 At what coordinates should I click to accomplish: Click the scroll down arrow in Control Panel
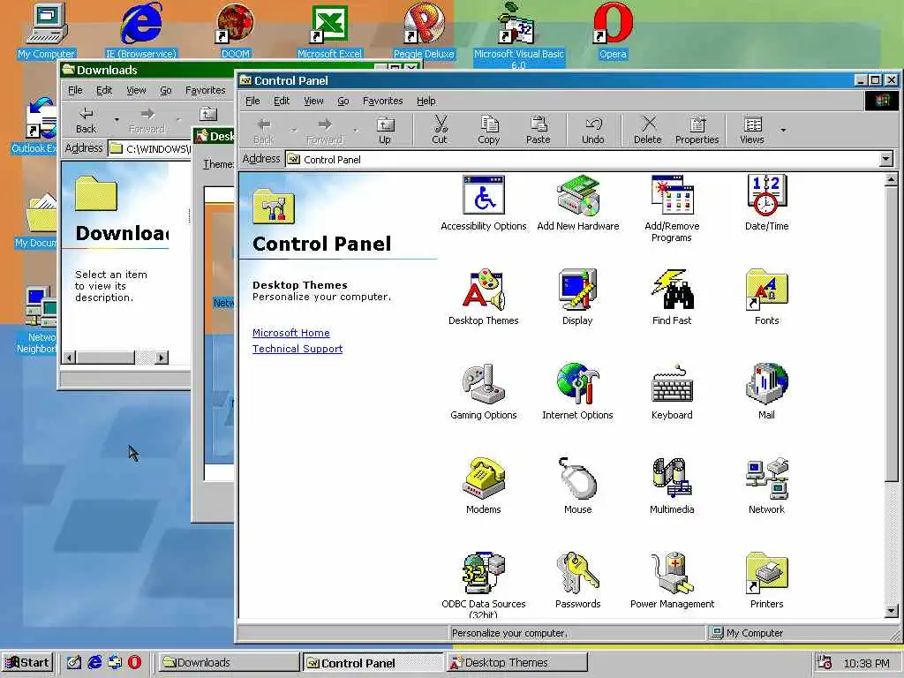[892, 611]
